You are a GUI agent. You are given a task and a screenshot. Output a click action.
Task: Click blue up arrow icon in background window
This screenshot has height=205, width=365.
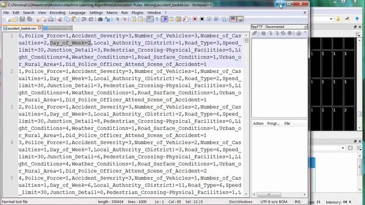357,19
